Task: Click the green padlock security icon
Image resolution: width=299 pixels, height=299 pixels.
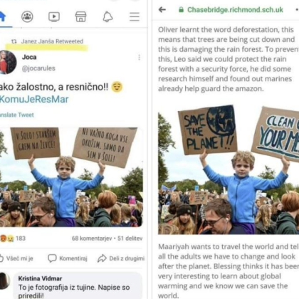Action: tap(181, 10)
